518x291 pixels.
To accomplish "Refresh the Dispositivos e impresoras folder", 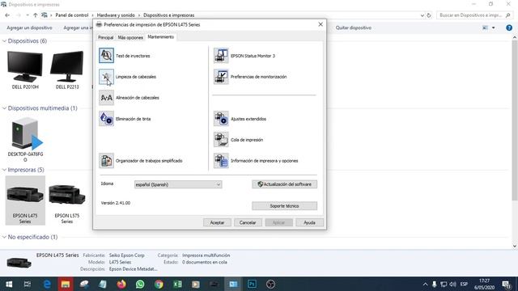I will 429,15.
